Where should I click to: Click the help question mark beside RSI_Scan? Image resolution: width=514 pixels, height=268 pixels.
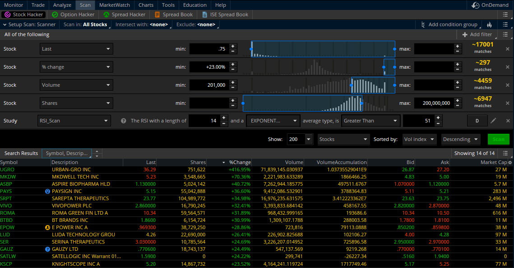point(123,121)
